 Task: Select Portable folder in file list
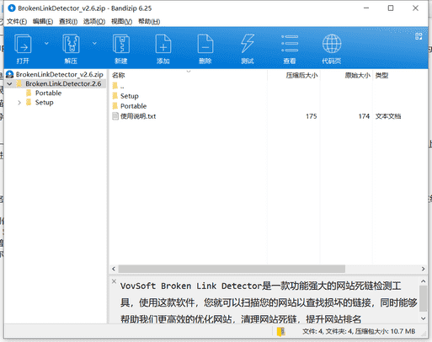(133, 106)
